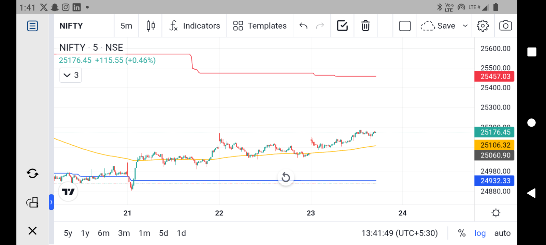Tap the Snapchat notification icon
The height and width of the screenshot is (245, 546).
pos(55,7)
